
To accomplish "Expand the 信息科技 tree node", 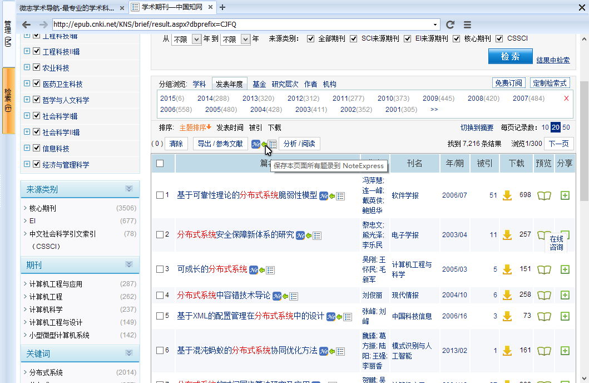I will pos(27,149).
